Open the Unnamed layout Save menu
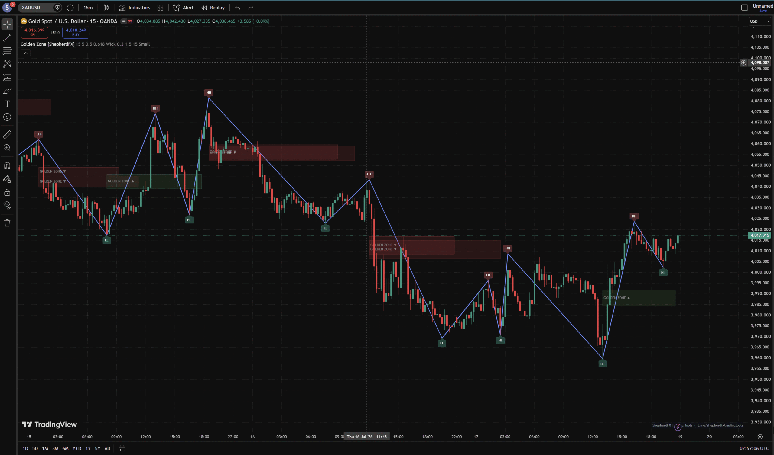Screen dimensions: 774x455 tap(763, 8)
